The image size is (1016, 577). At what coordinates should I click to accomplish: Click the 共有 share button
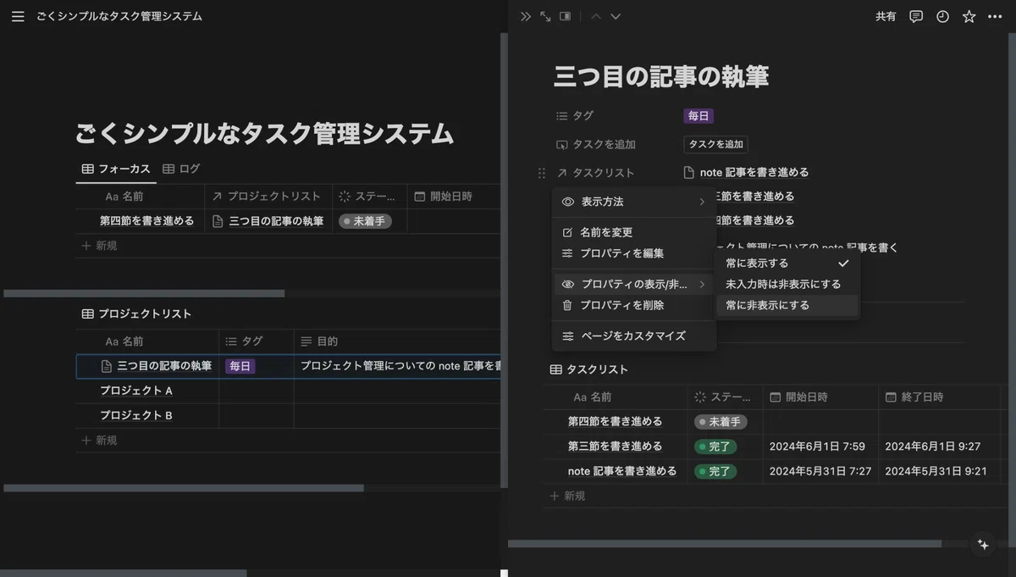(886, 16)
